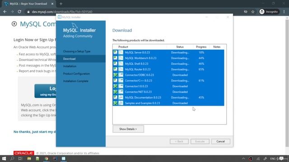Switch to the MySQL Begin Your Download tab

[28, 4]
